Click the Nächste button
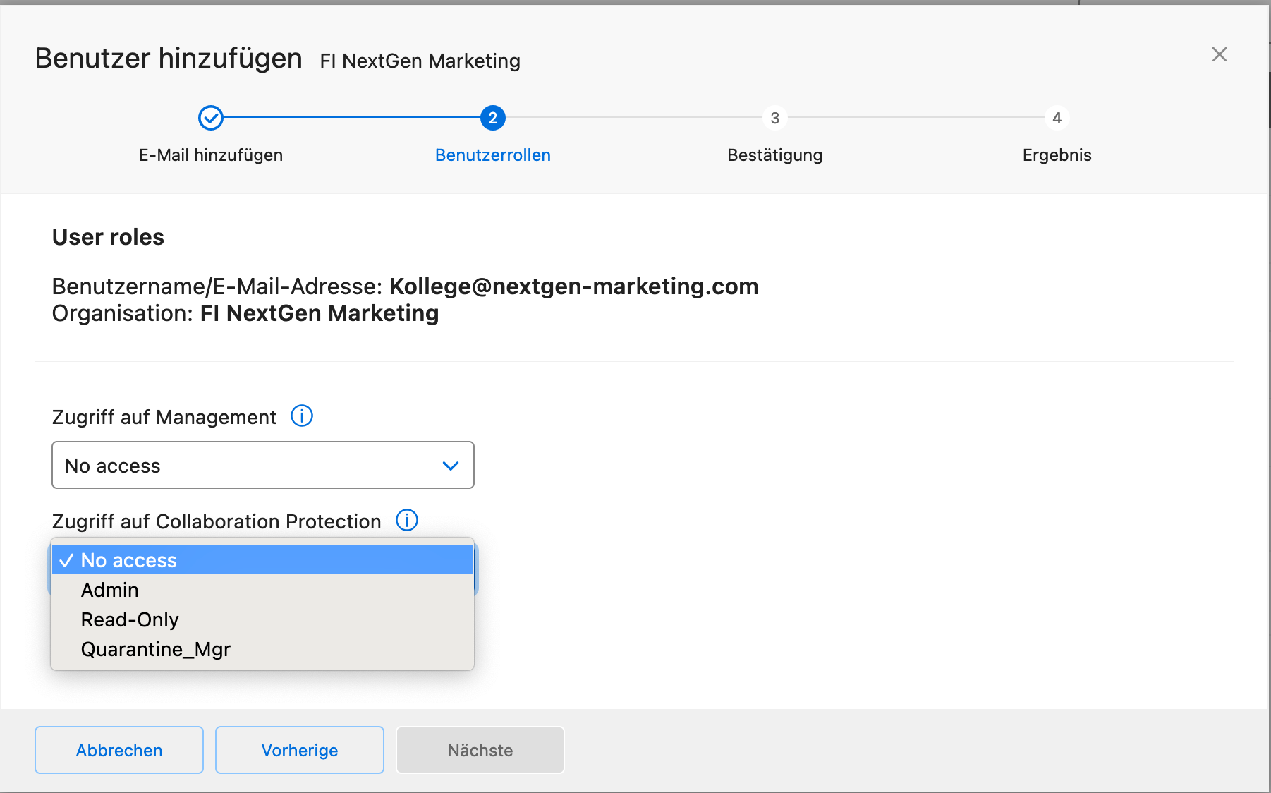 (x=480, y=750)
